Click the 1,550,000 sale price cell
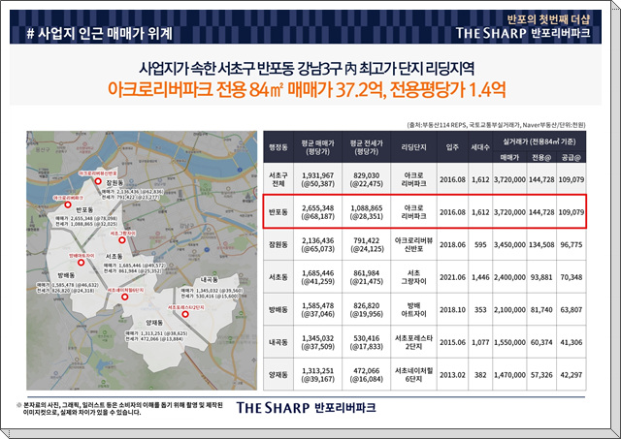Viewport: 621px width, 439px height. click(x=509, y=342)
